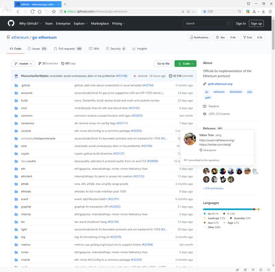Click the commit history clock icon

point(171,76)
